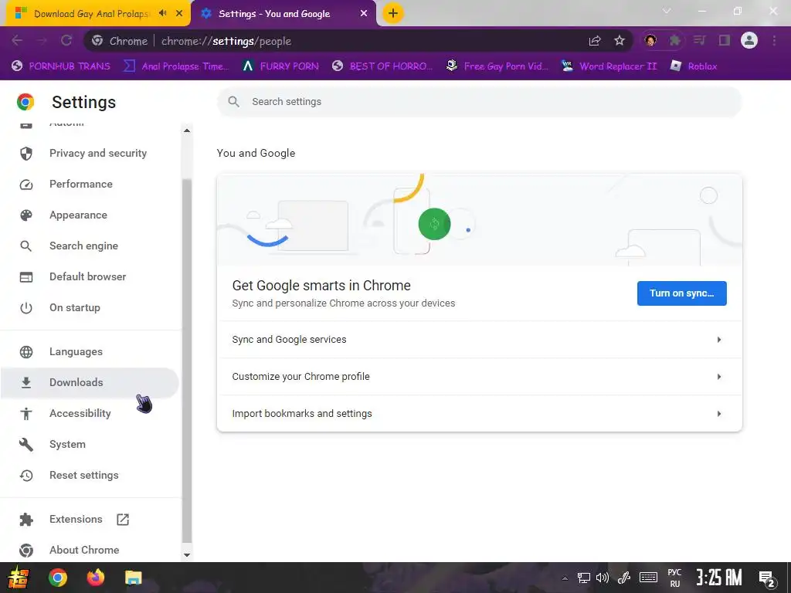Click the magnifier icon in Search settings
The width and height of the screenshot is (791, 593).
click(x=233, y=102)
